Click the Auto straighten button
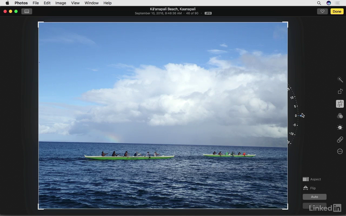Image resolution: width=346 pixels, height=216 pixels. click(314, 197)
